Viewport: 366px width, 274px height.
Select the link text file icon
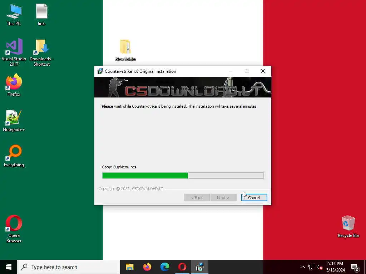(41, 15)
